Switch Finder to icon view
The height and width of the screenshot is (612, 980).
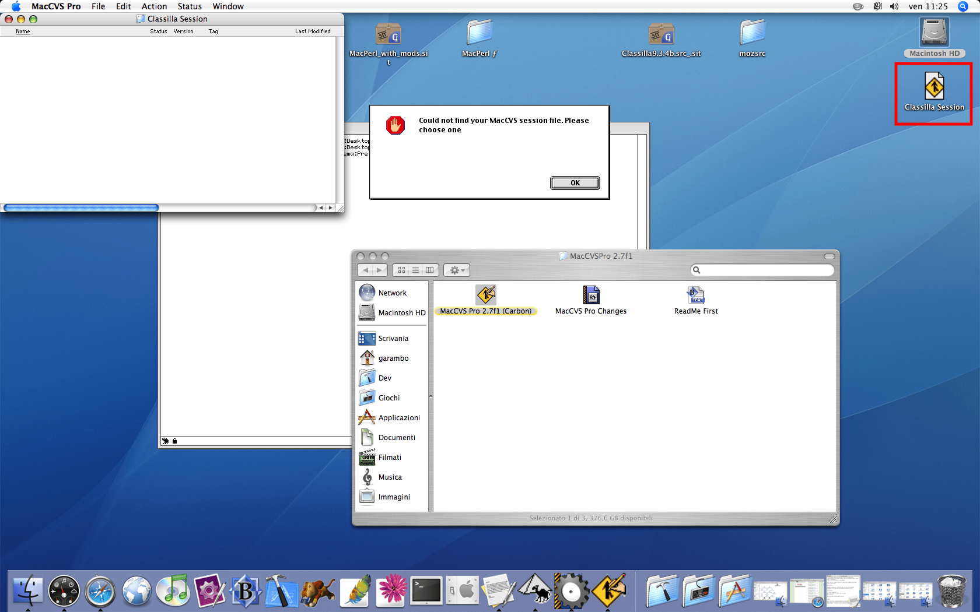point(401,270)
